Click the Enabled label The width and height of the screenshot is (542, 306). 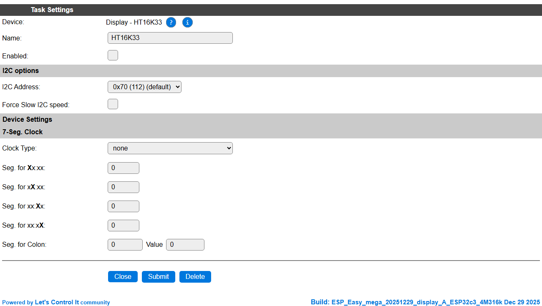pyautogui.click(x=15, y=56)
